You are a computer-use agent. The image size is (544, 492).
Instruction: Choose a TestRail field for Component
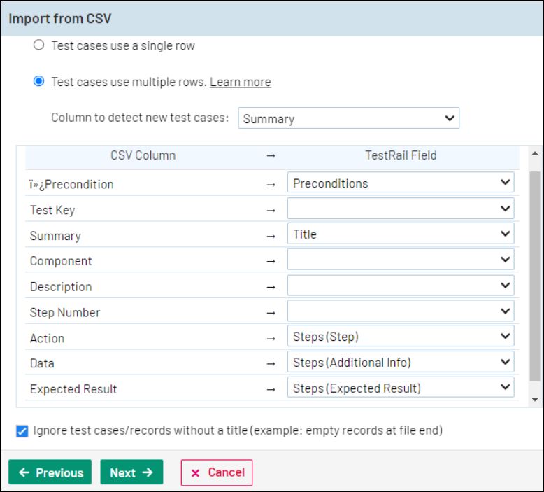coord(400,260)
